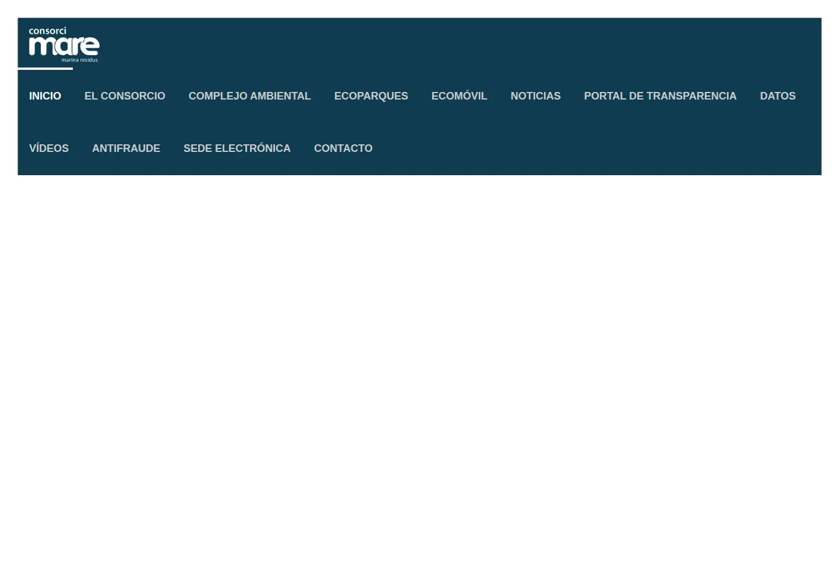The image size is (839, 582).
Task: Click the Consorci Mare logo
Action: pos(64,45)
